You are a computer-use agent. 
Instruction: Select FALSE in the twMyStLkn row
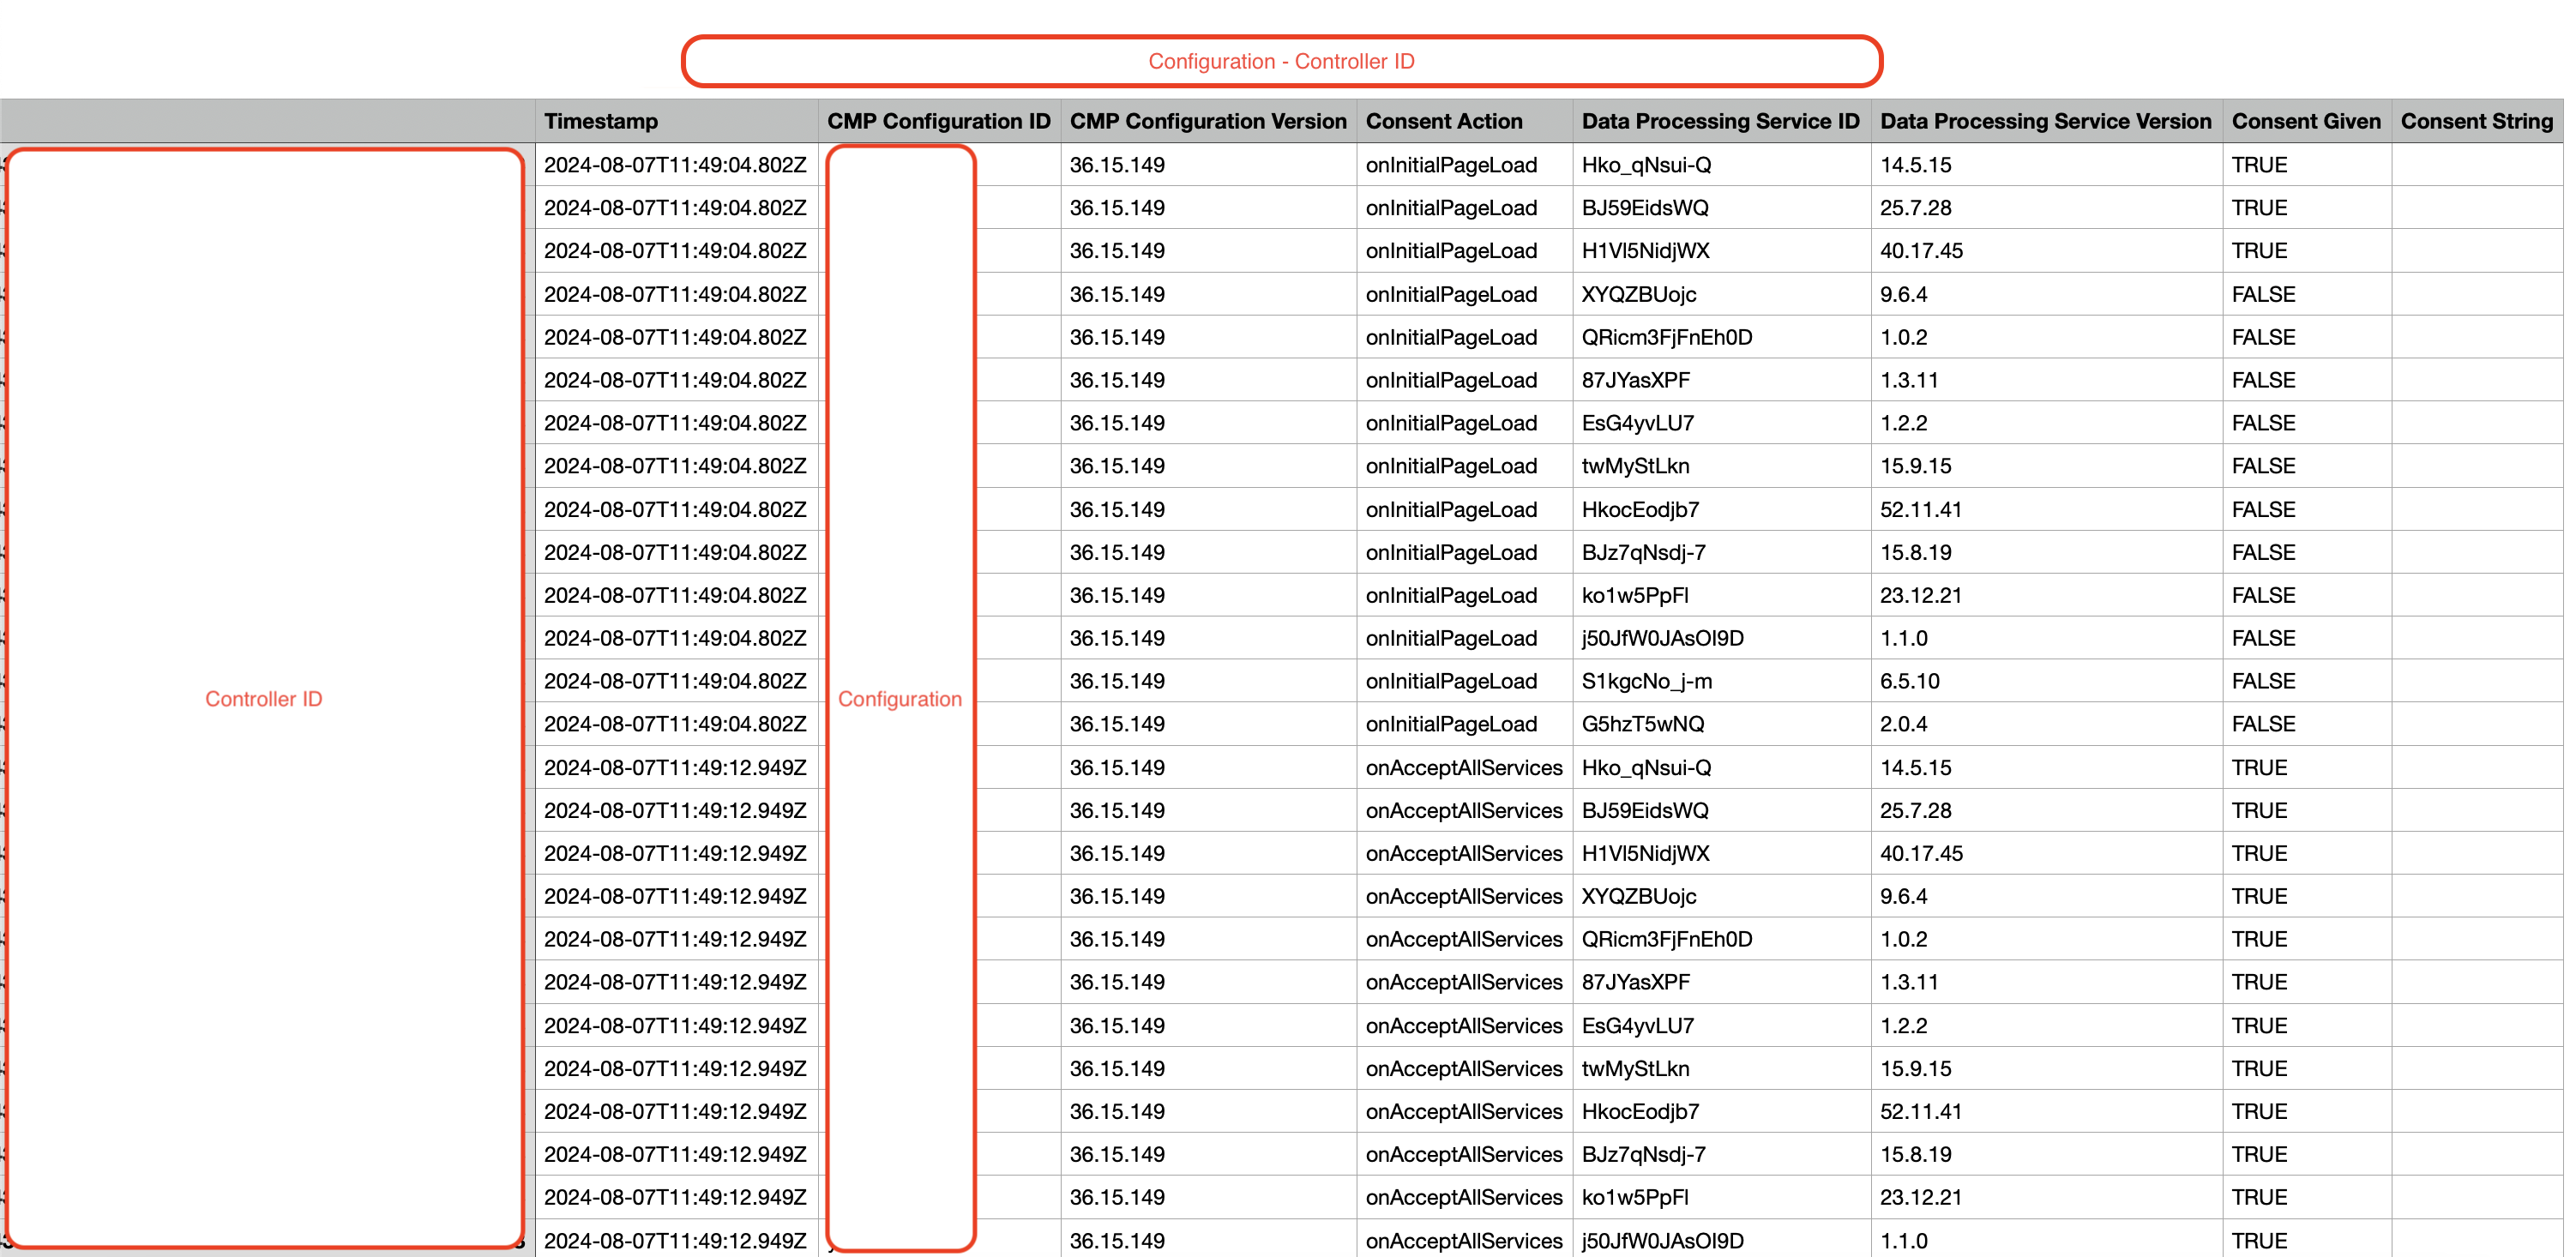tap(2263, 466)
